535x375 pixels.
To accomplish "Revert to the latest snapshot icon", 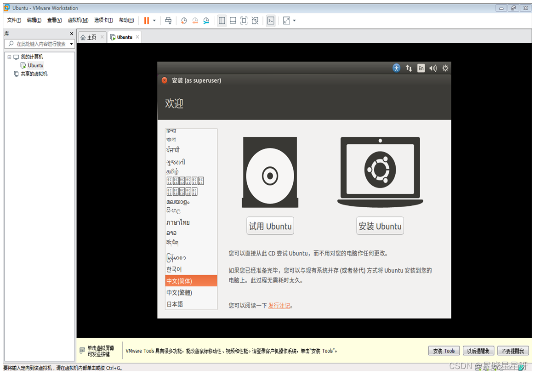I will coord(195,20).
